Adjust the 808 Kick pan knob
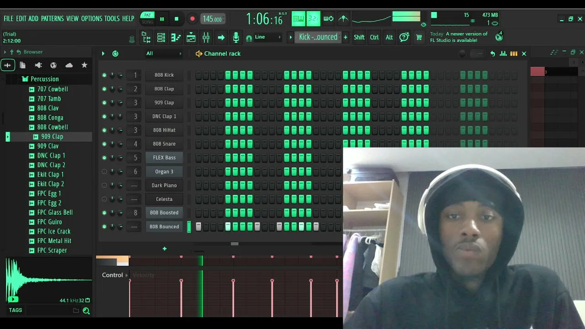 click(x=112, y=75)
